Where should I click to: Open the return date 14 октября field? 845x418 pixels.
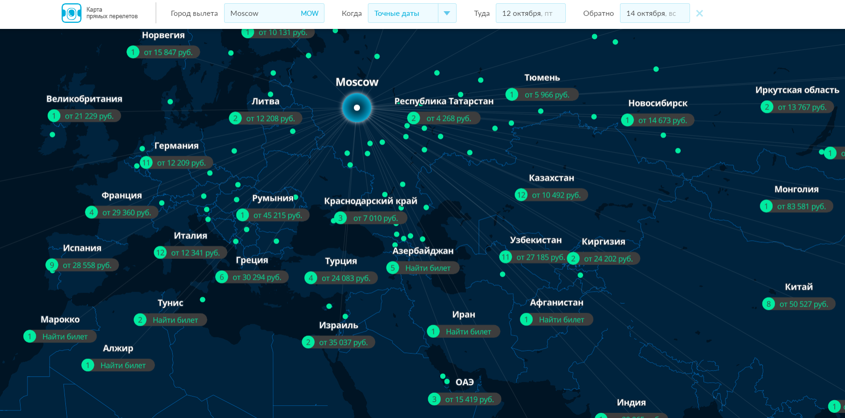655,14
